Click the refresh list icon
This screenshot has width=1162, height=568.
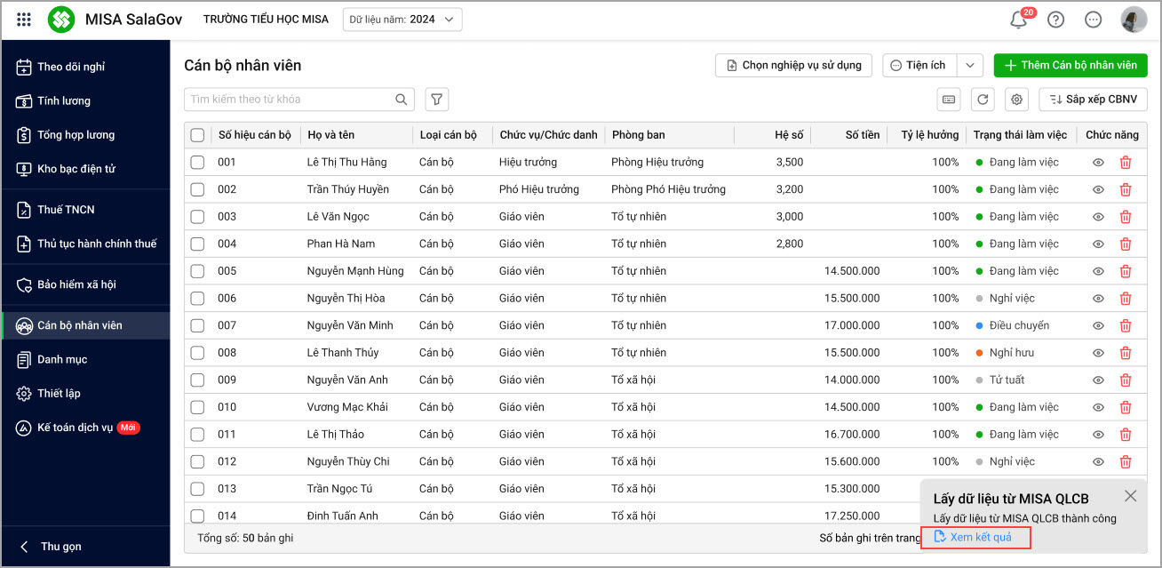(x=983, y=100)
